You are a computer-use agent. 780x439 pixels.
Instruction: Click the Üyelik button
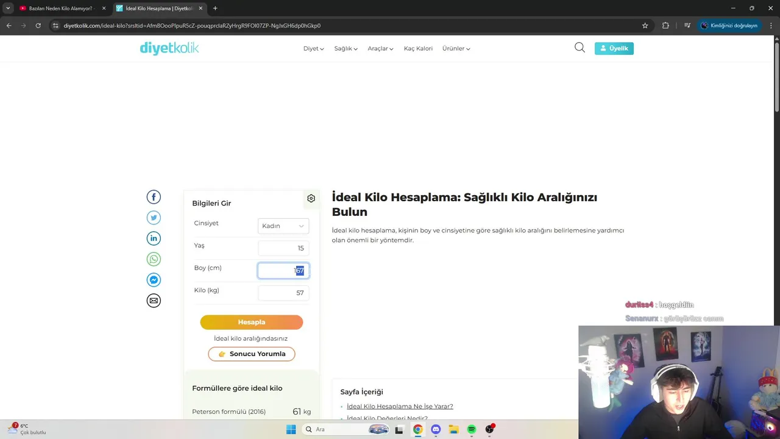[x=614, y=48]
